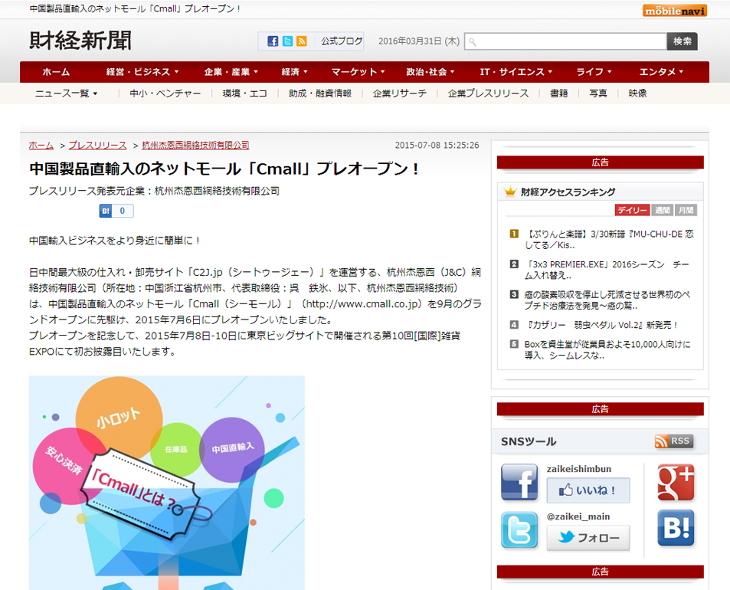Open 環境・エコ section

[x=245, y=93]
